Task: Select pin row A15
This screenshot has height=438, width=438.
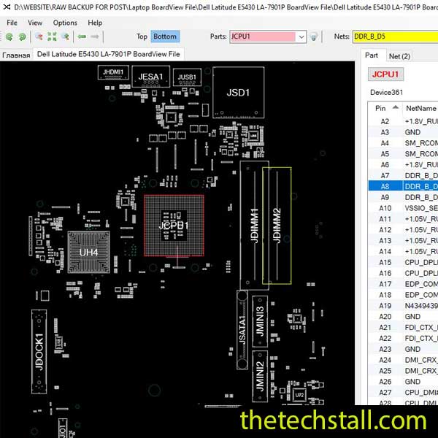Action: [x=403, y=262]
